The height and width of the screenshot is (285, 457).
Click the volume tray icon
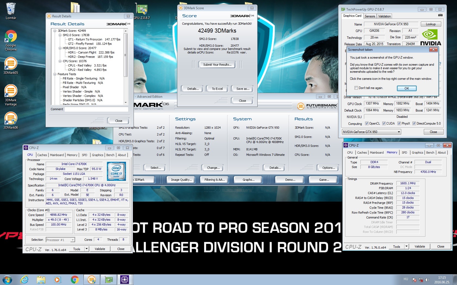(x=427, y=280)
